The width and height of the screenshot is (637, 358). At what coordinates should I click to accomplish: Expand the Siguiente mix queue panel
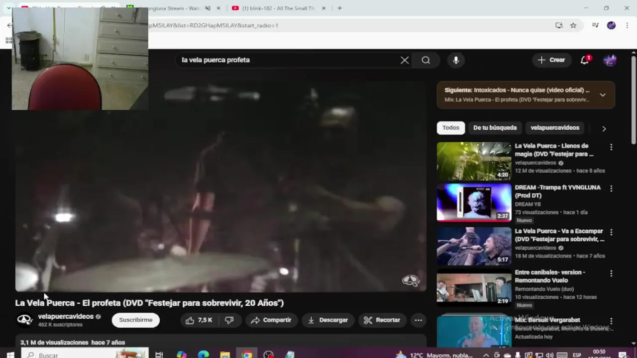(x=603, y=94)
